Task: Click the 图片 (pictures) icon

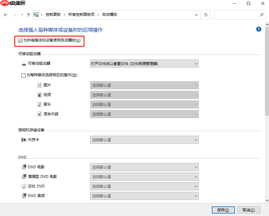Action: [x=39, y=85]
